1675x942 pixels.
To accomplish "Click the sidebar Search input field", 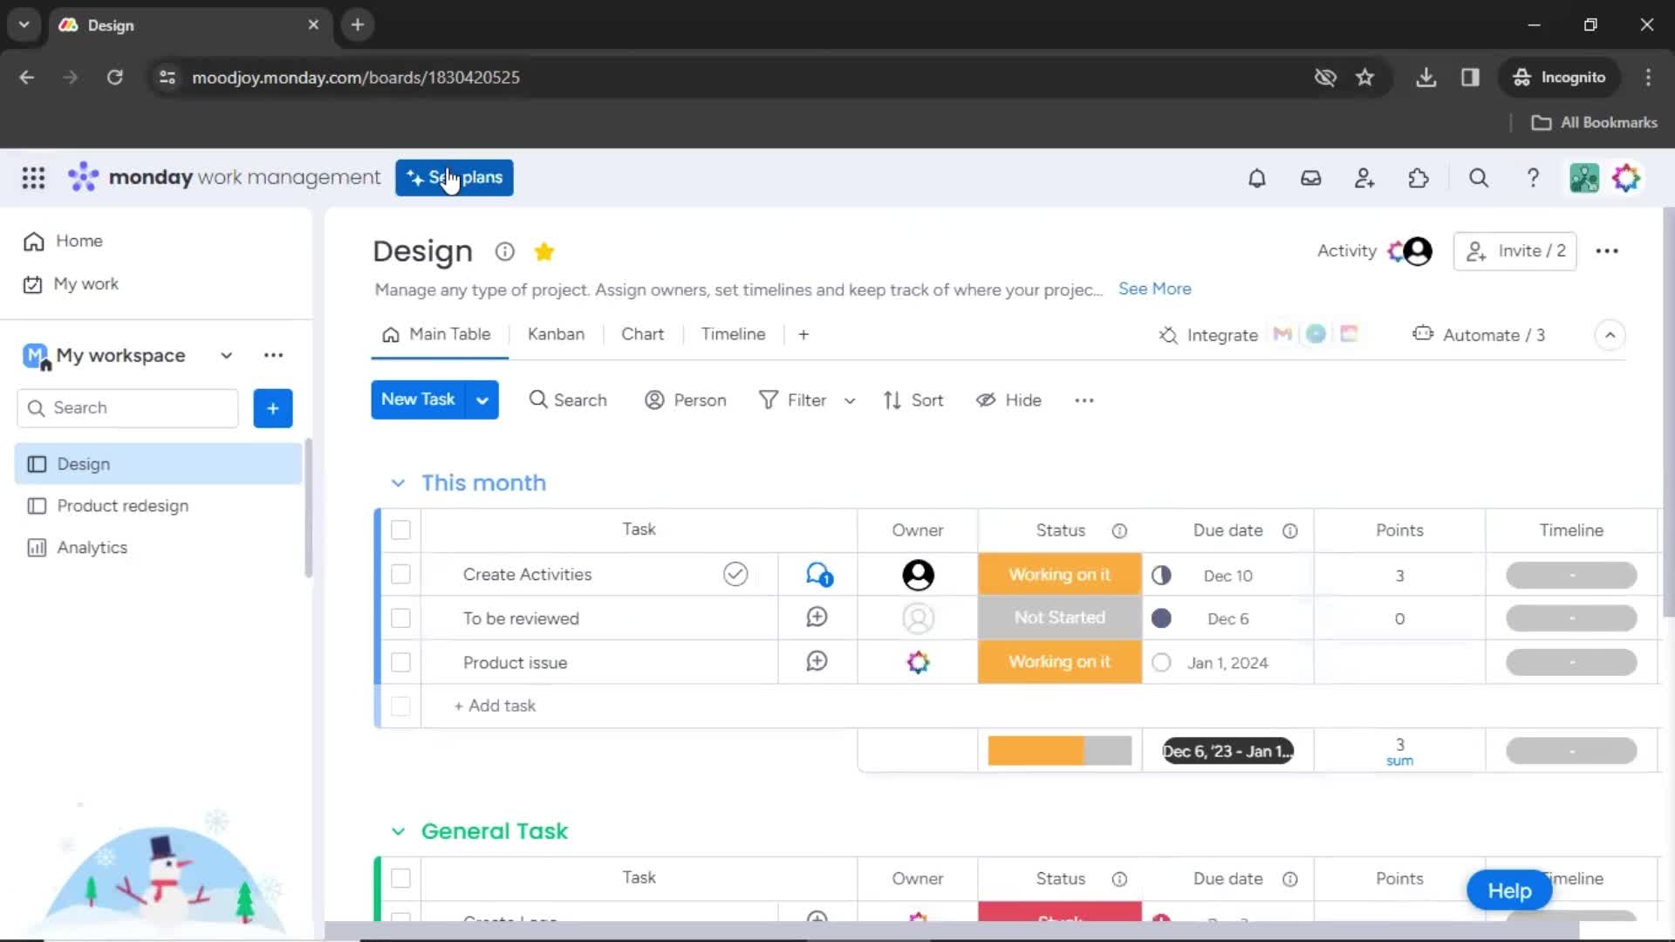I will click(127, 408).
